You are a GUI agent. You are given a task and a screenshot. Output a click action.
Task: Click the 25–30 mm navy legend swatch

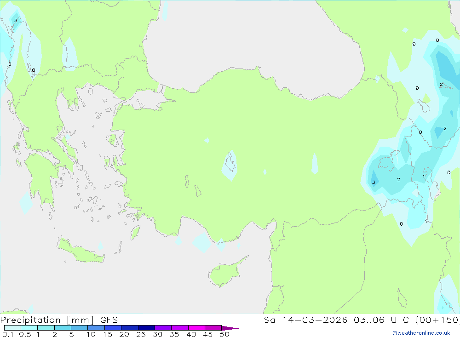(x=146, y=328)
